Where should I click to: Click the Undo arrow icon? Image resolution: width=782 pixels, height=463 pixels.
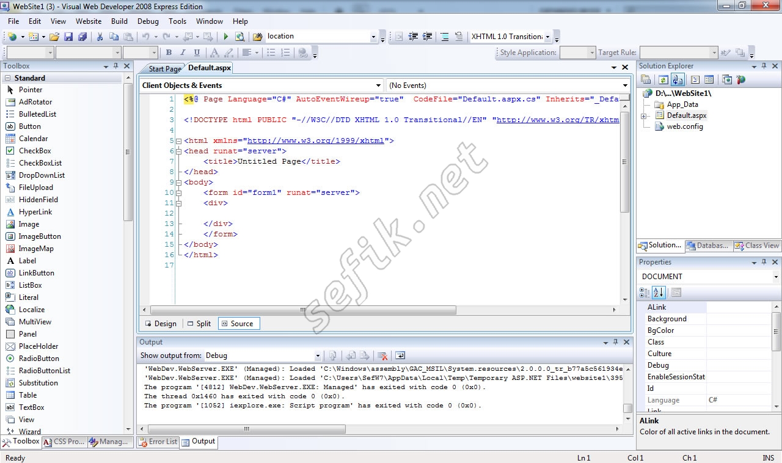pos(146,37)
